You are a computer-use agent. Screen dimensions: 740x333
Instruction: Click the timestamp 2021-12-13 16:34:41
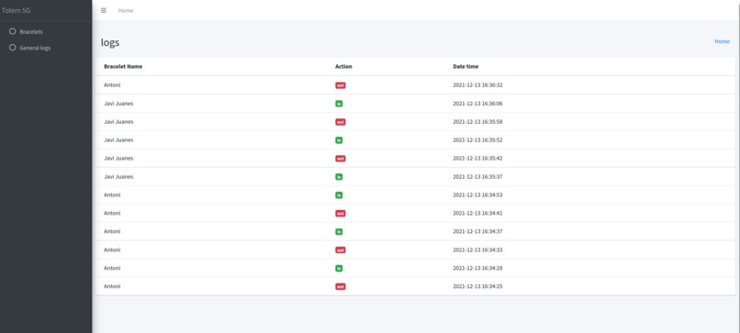[477, 213]
